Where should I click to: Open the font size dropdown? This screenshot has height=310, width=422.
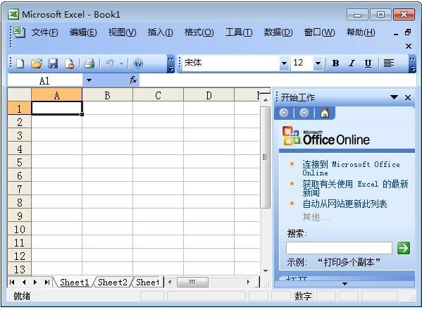click(318, 63)
